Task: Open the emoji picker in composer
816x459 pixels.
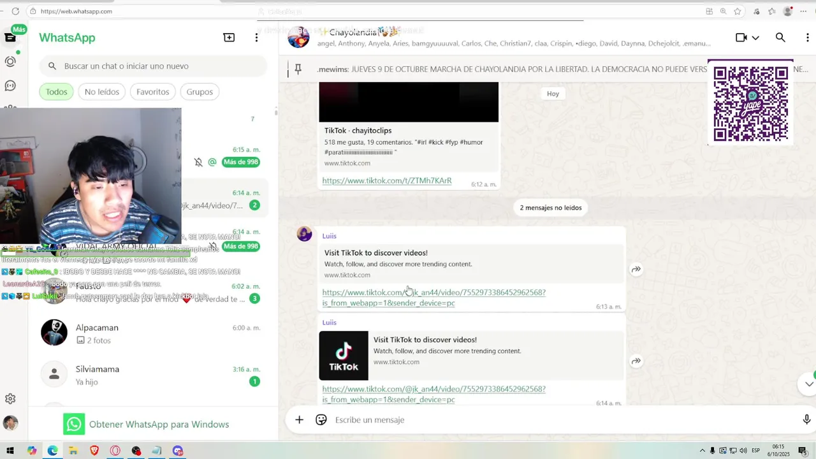Action: [321, 419]
